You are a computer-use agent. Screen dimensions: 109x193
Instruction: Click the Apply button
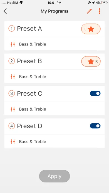click(x=54, y=176)
